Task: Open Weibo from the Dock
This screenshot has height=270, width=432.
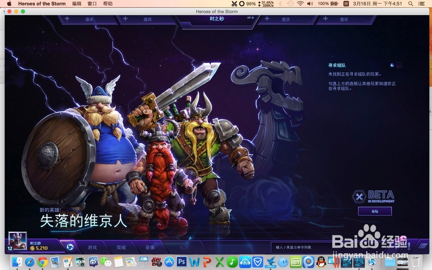Action: (x=93, y=262)
